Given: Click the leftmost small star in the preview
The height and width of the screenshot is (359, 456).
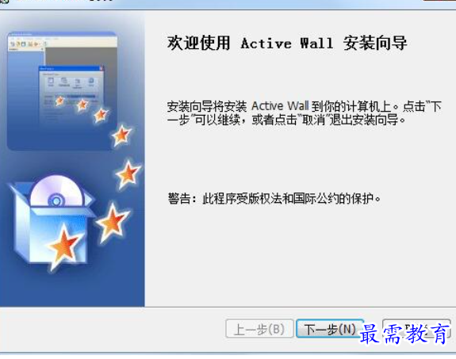Looking at the screenshot, I should pyautogui.click(x=60, y=101).
